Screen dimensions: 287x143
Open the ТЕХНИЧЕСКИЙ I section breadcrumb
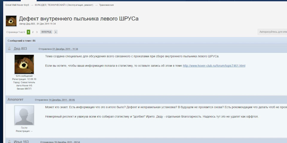click(64, 5)
